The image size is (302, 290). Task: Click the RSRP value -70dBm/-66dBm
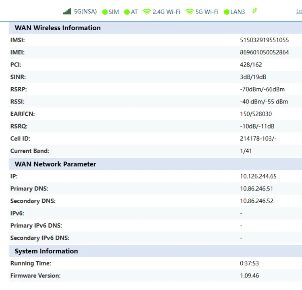(x=262, y=89)
